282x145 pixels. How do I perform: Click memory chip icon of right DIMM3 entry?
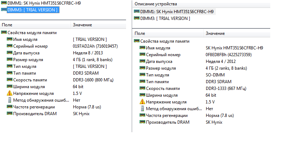(137, 18)
